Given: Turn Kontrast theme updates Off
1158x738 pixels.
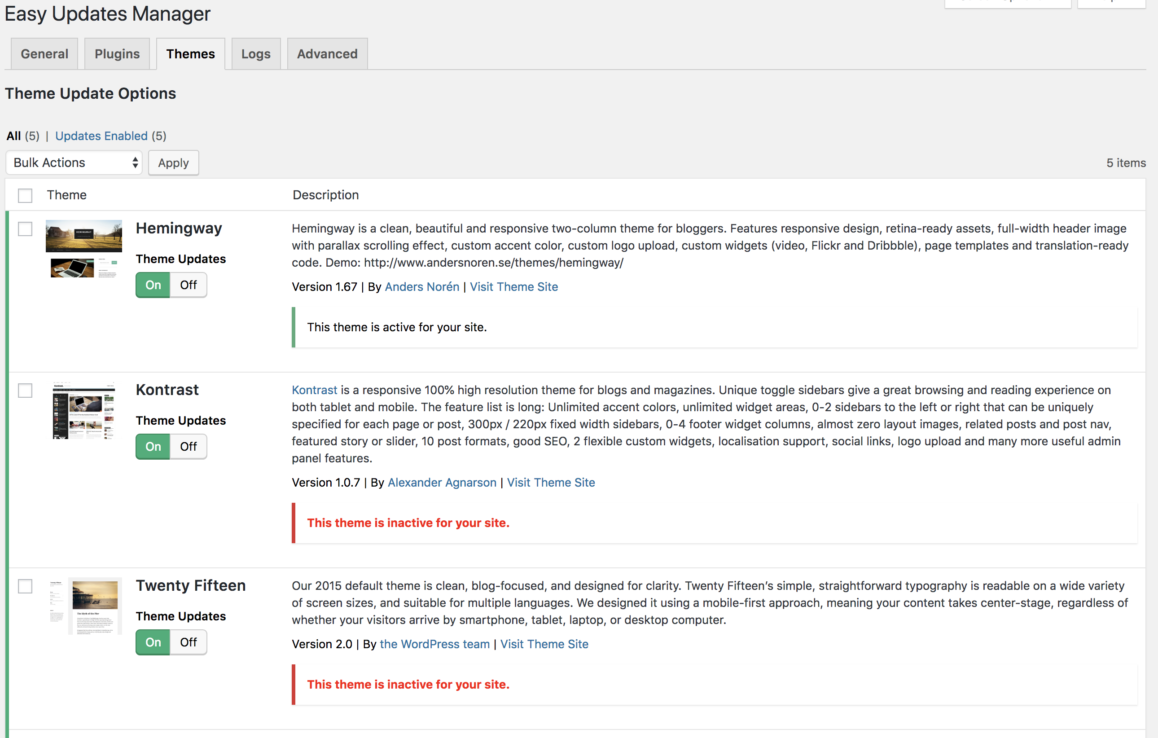Looking at the screenshot, I should point(189,447).
